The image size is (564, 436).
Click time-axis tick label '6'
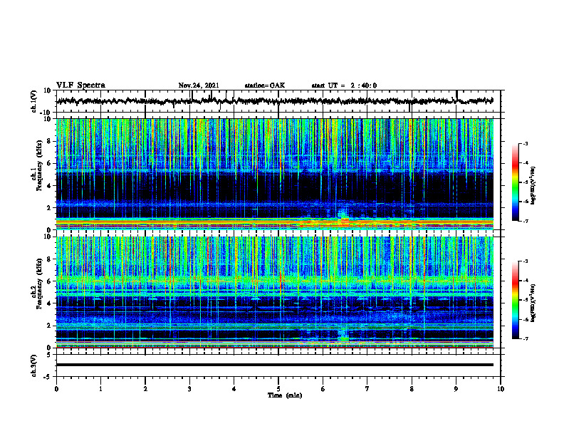323,389
